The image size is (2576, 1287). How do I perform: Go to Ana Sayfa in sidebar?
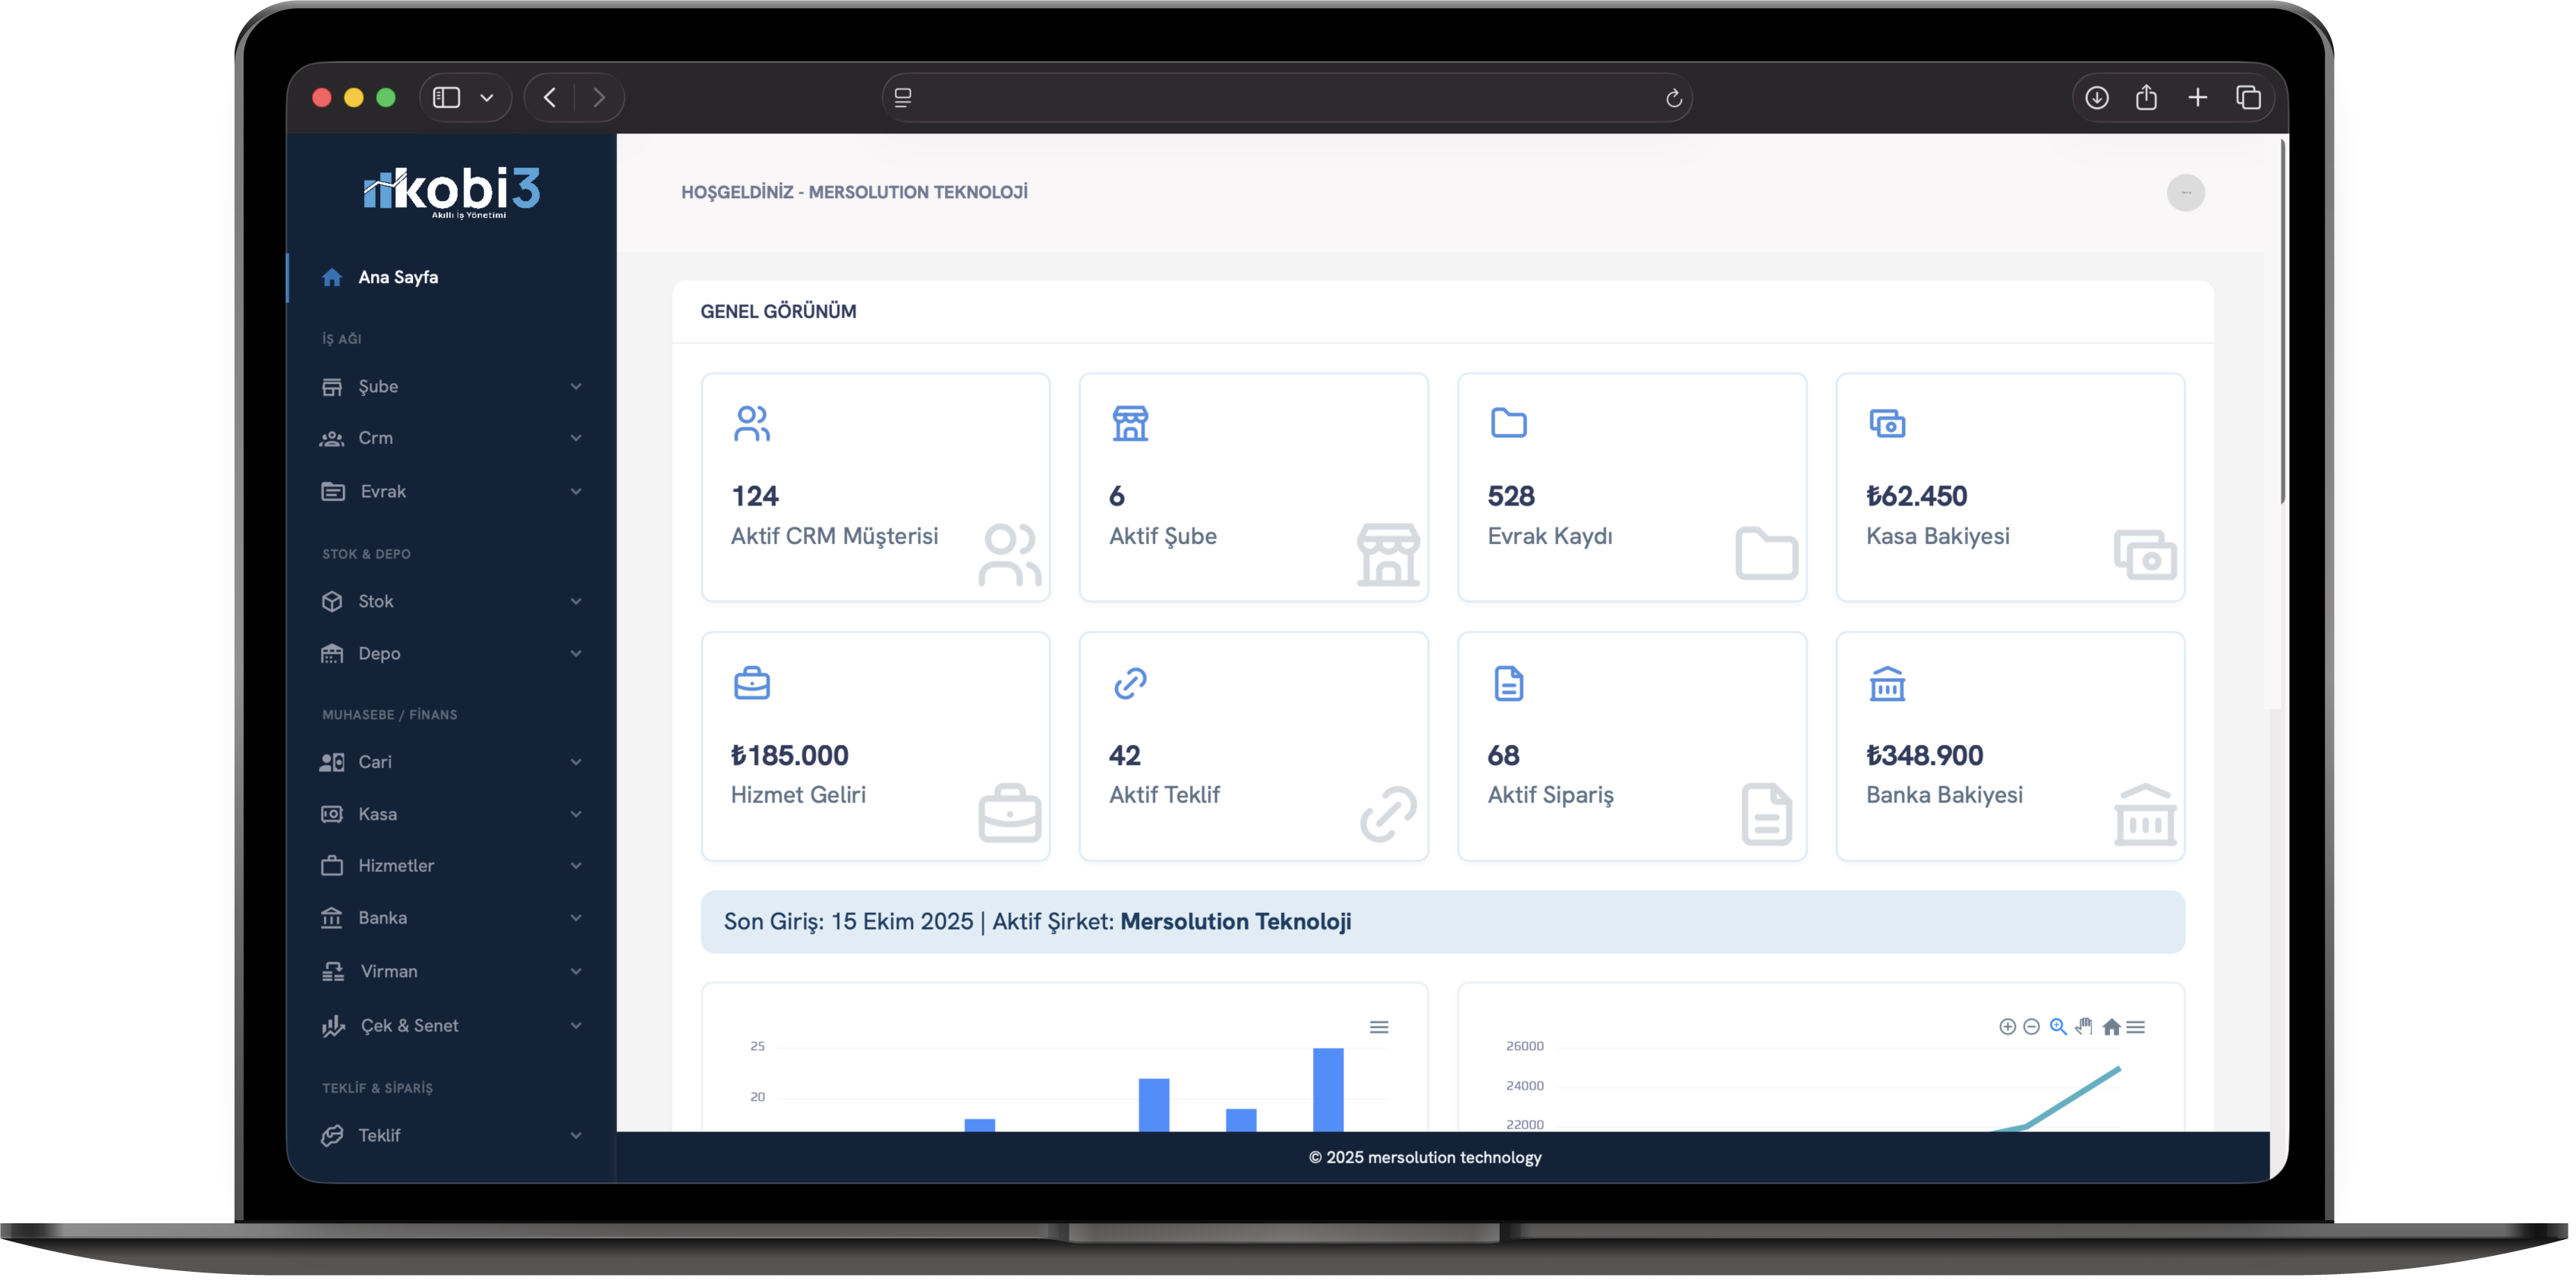398,277
